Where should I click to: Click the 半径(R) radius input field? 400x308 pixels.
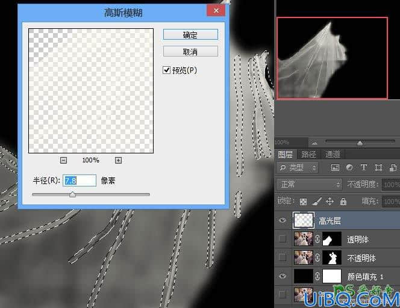[80, 180]
